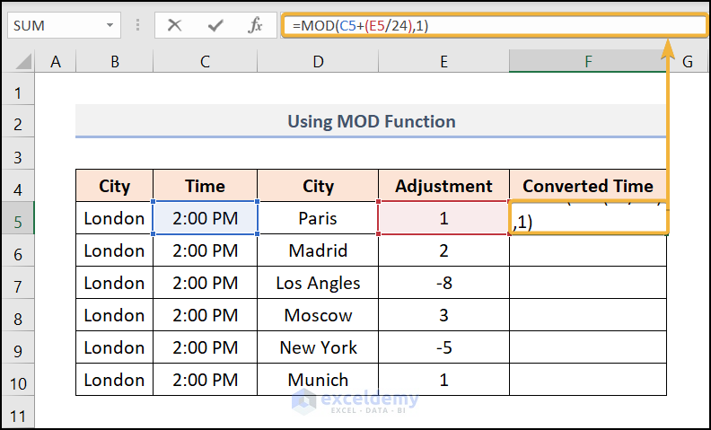This screenshot has width=711, height=430.
Task: Select the cell containing Los Angles
Action: tap(318, 283)
